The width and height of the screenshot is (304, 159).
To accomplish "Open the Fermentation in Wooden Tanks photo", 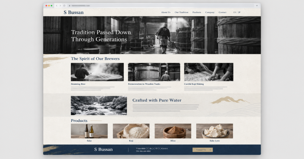I will 154,72.
